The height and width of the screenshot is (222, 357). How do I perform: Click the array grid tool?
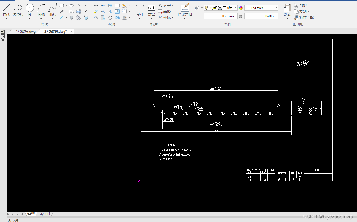(110, 5)
